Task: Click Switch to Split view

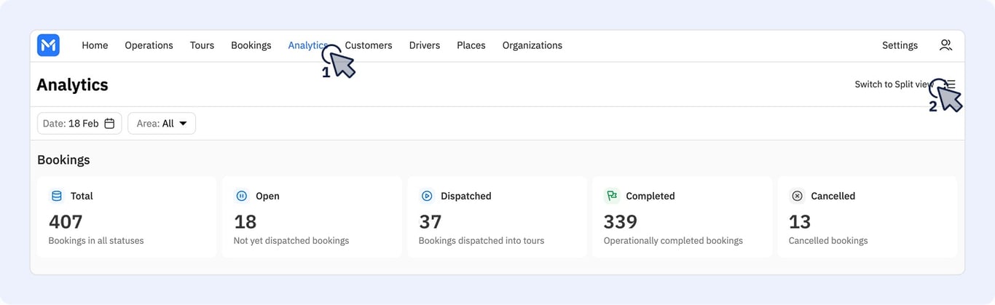Action: click(x=894, y=84)
